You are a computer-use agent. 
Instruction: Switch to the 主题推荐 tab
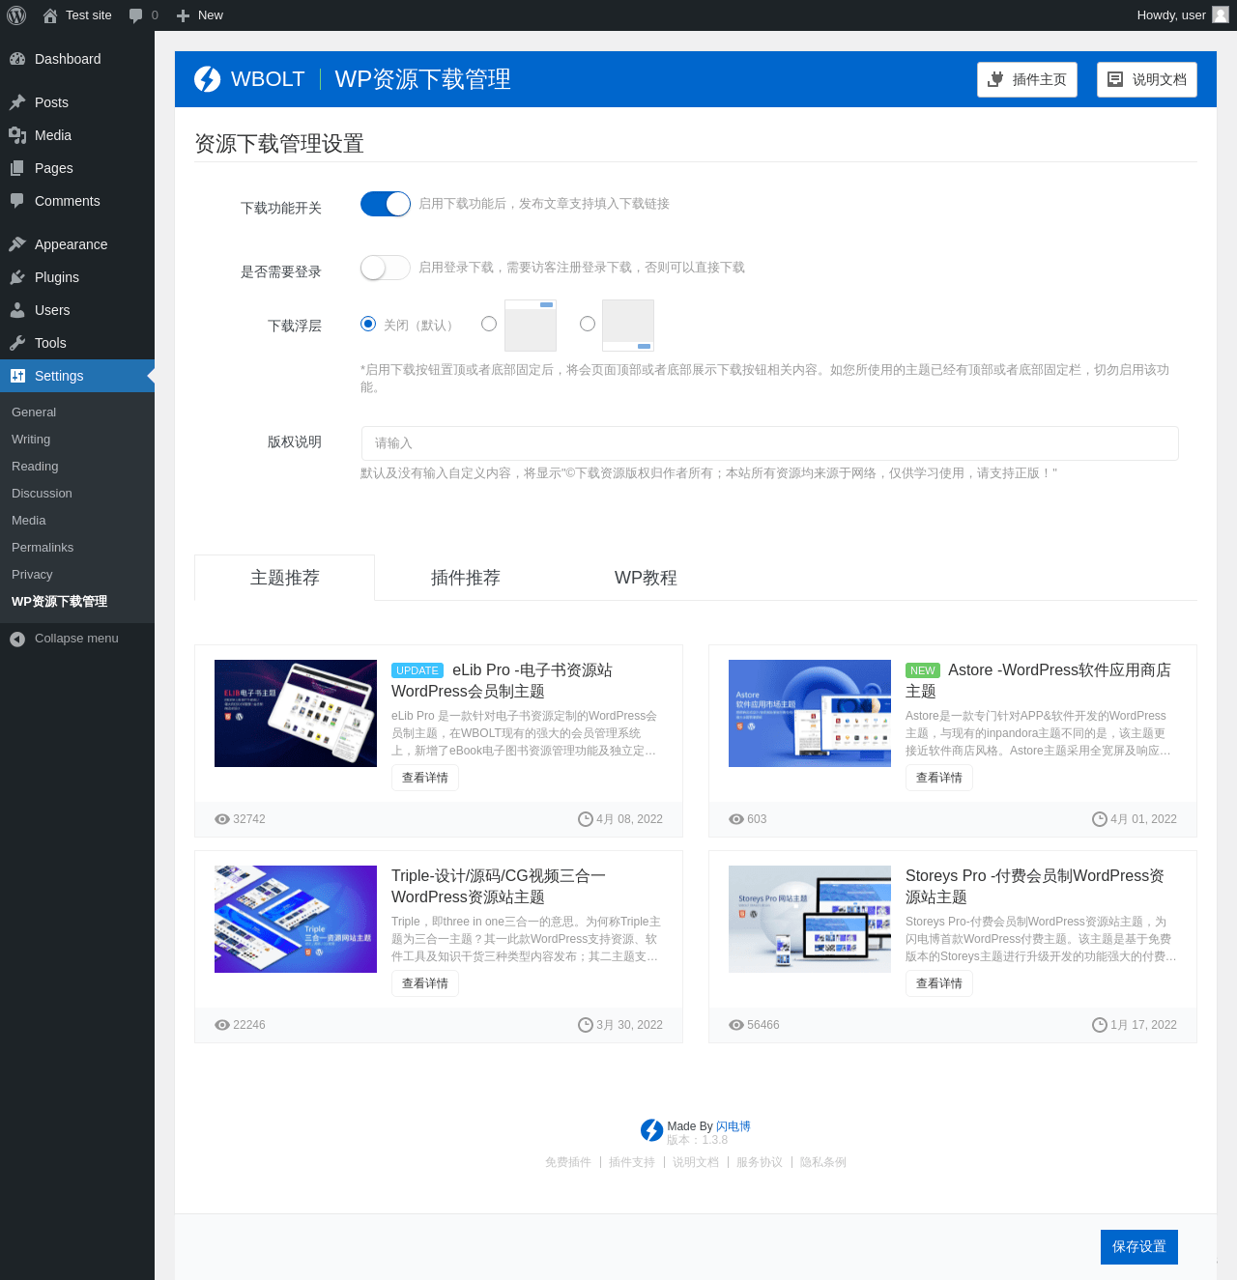285,578
